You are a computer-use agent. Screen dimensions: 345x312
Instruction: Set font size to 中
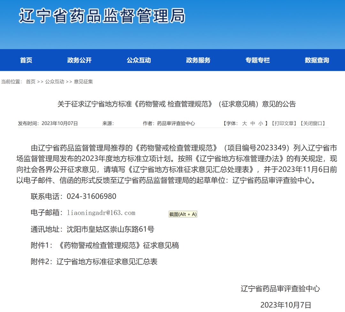253,123
